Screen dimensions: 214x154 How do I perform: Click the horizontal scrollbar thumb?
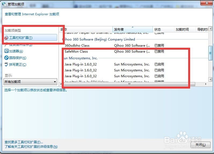point(129,84)
